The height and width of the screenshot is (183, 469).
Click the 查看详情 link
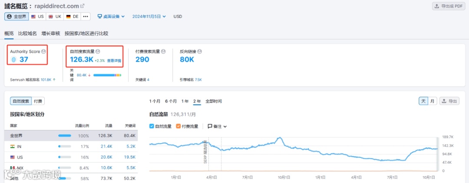[x=114, y=61]
